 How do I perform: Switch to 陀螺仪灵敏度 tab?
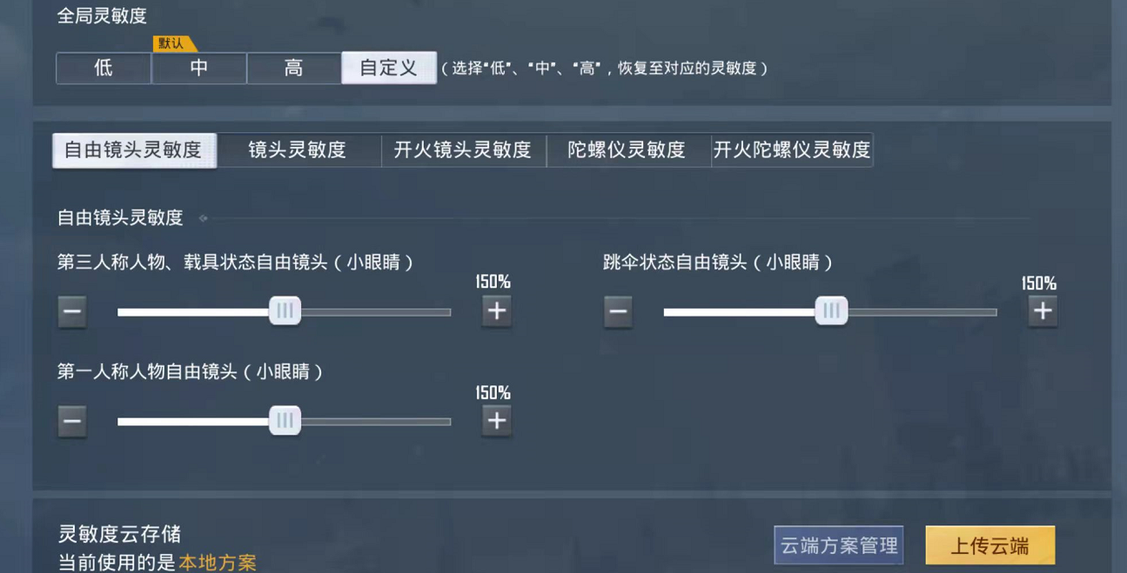click(x=627, y=150)
